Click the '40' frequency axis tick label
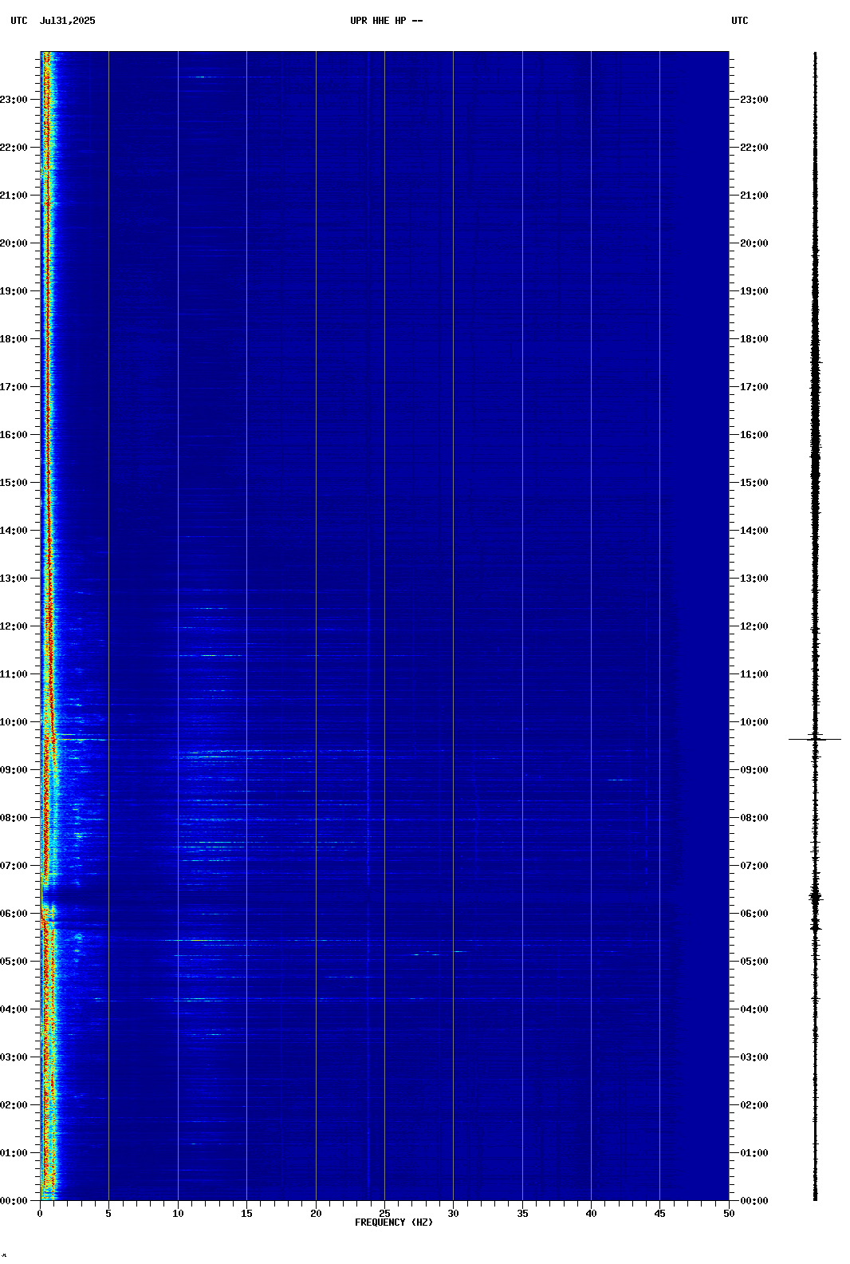The width and height of the screenshot is (850, 1264). (x=591, y=1214)
